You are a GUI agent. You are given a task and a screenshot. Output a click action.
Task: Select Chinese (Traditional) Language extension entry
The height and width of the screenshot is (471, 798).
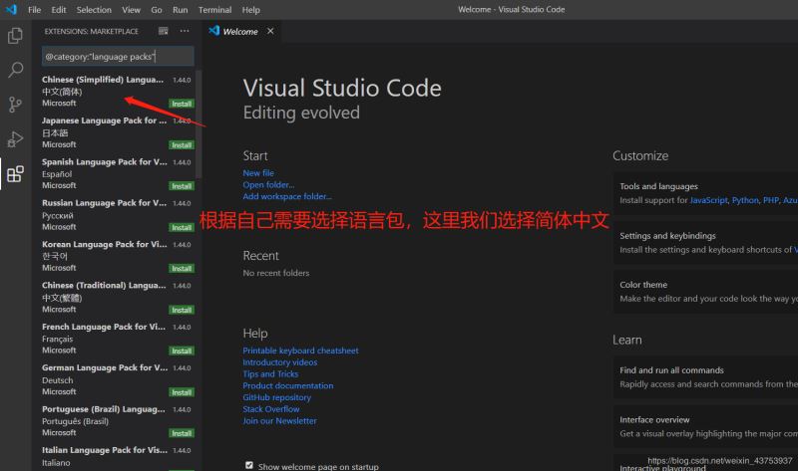tap(117, 297)
